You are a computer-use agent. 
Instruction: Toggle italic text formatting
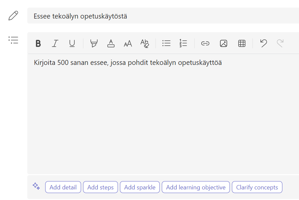tap(55, 43)
